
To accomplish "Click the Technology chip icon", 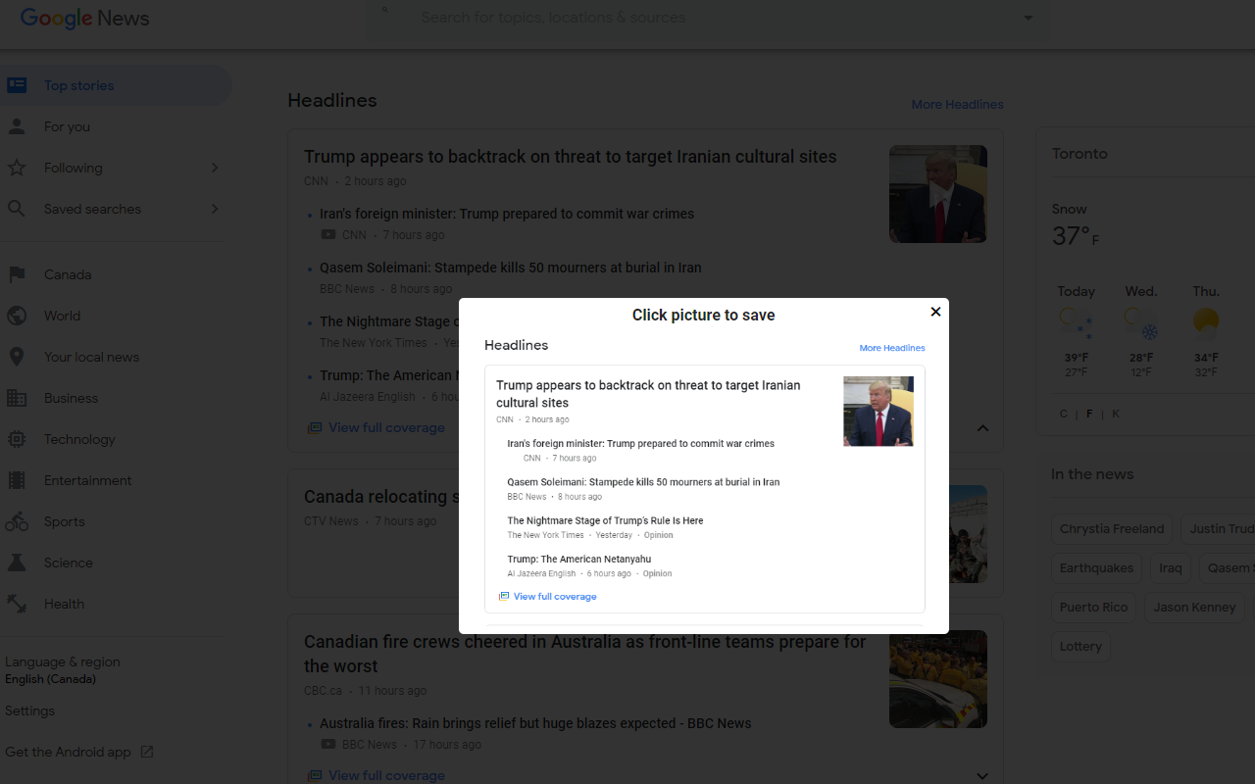I will pyautogui.click(x=17, y=439).
